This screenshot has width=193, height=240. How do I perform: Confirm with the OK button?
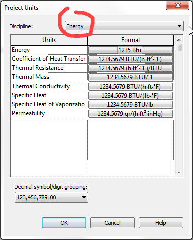64,223
